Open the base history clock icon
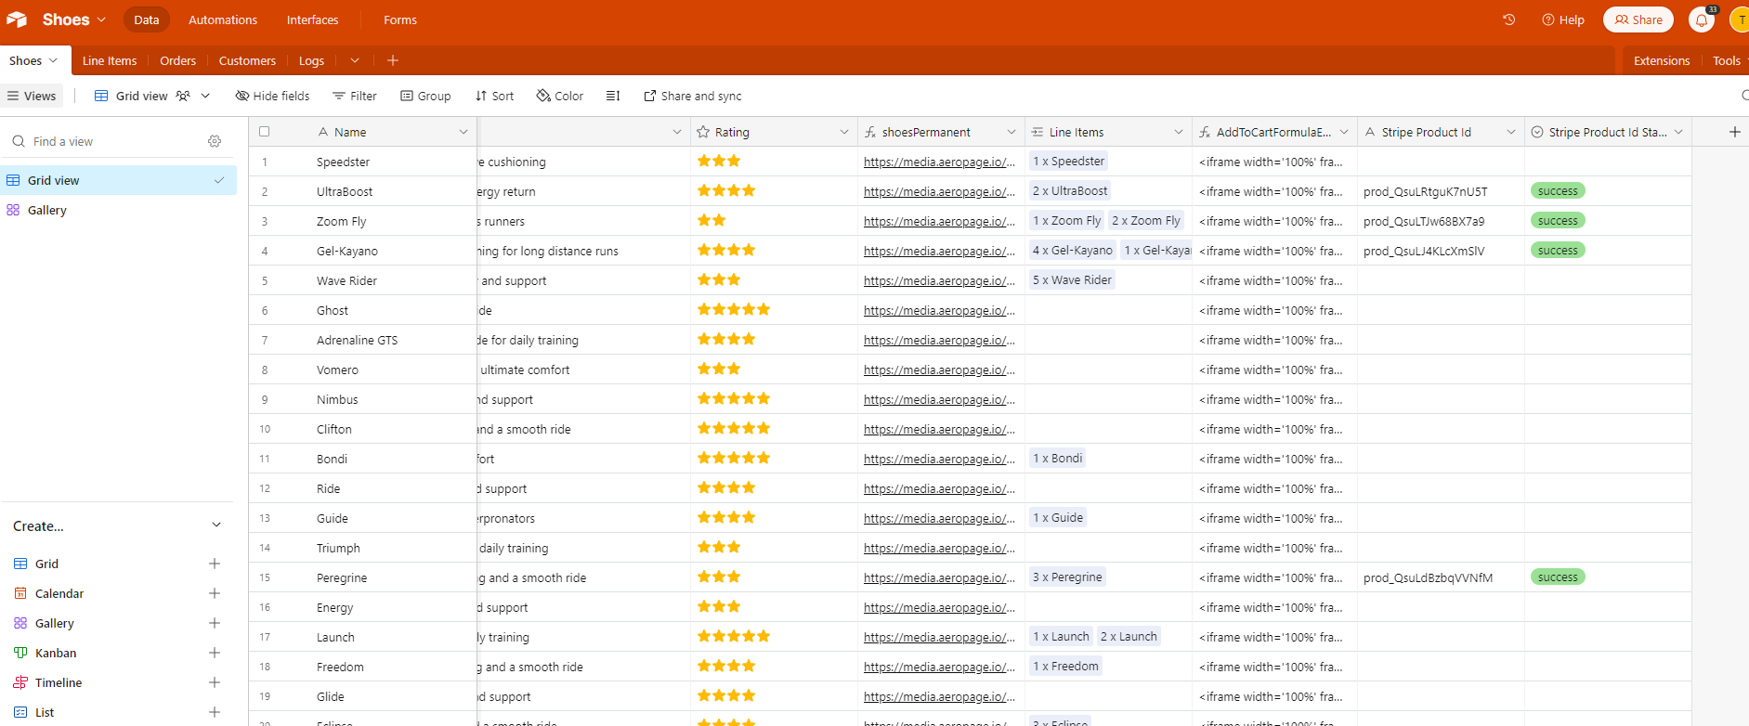This screenshot has width=1749, height=726. coord(1509,19)
